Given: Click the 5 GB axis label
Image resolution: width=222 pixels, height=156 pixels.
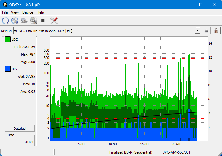Looking at the screenshot, I should click(81, 144).
